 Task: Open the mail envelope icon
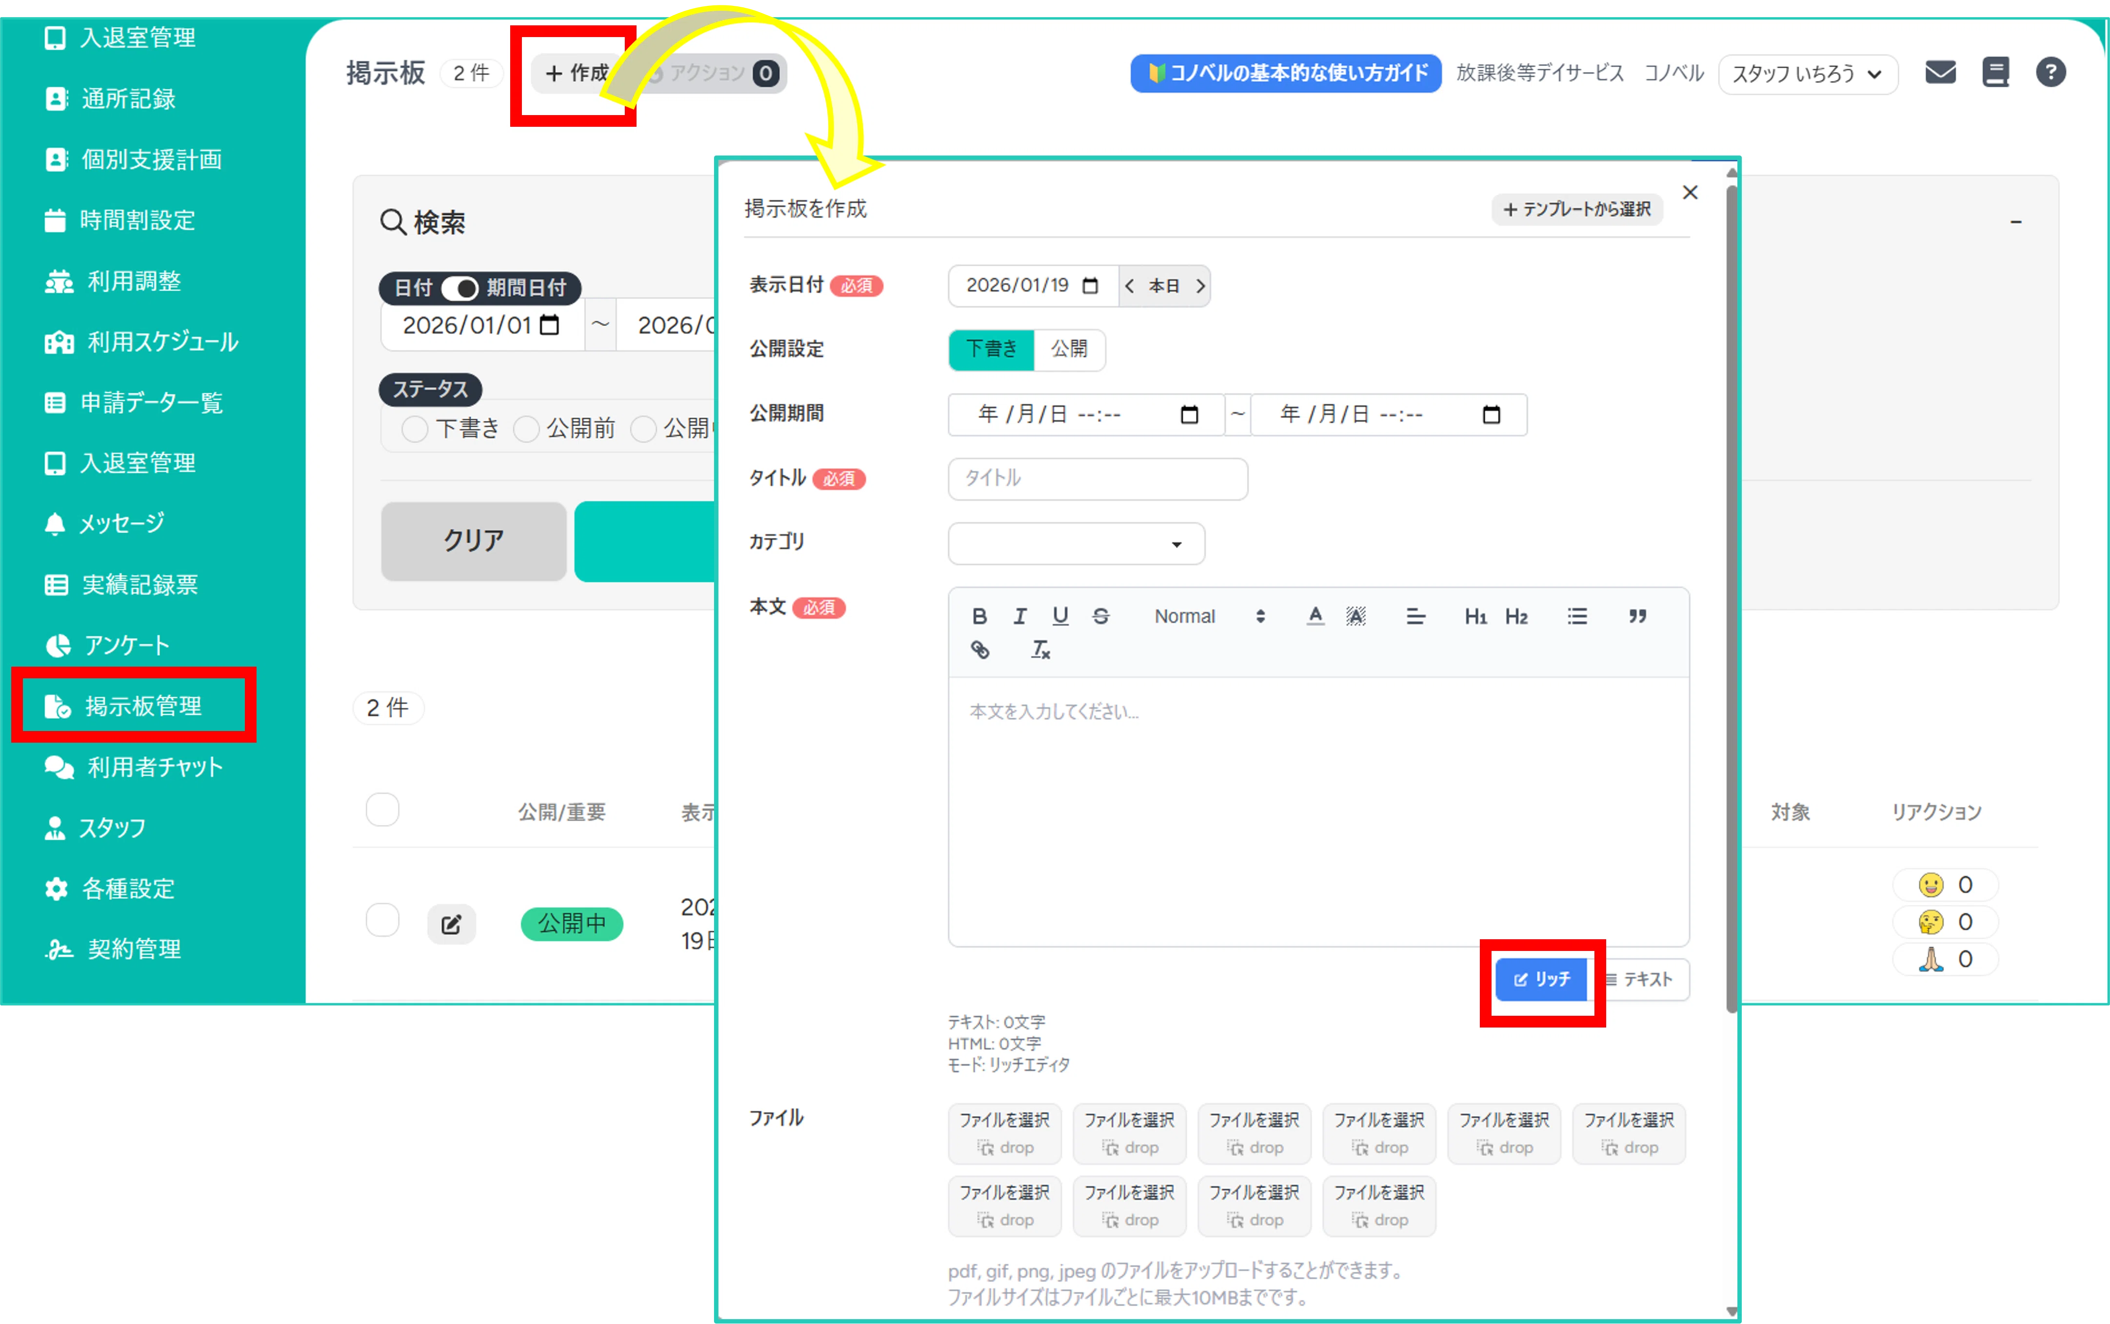1940,72
